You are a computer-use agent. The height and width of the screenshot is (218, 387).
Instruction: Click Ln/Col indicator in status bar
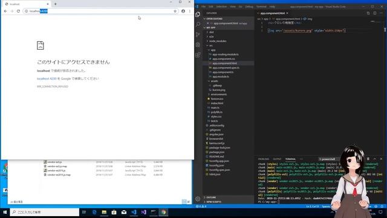tap(313, 206)
